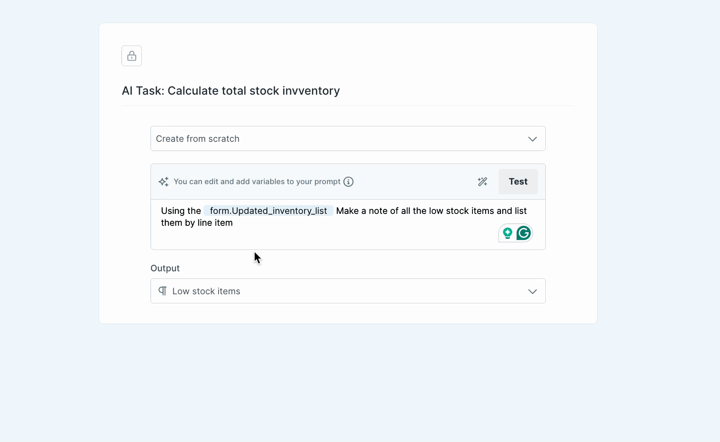
Task: Open the Create from scratch dropdown
Action: (348, 138)
